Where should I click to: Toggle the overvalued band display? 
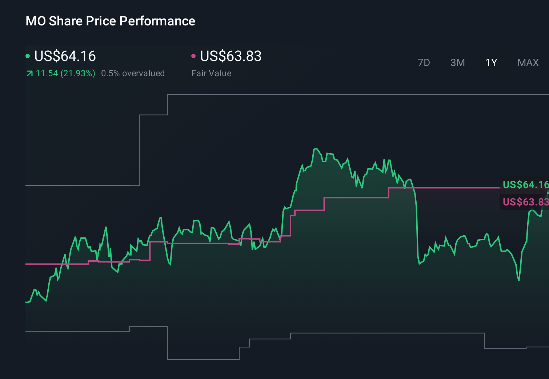133,73
